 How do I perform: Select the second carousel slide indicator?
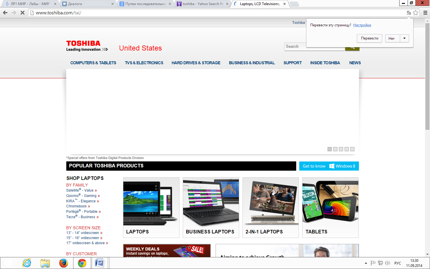coord(335,149)
